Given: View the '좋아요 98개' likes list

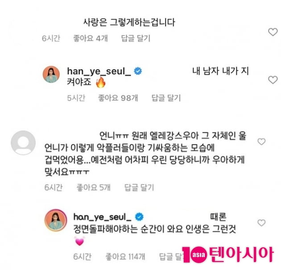Looking at the screenshot, I should [x=118, y=98].
